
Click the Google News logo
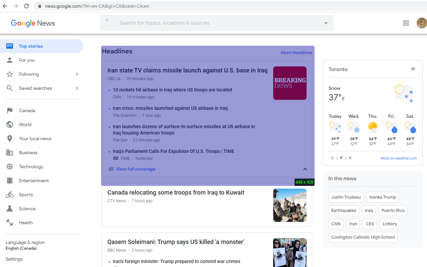coord(33,23)
